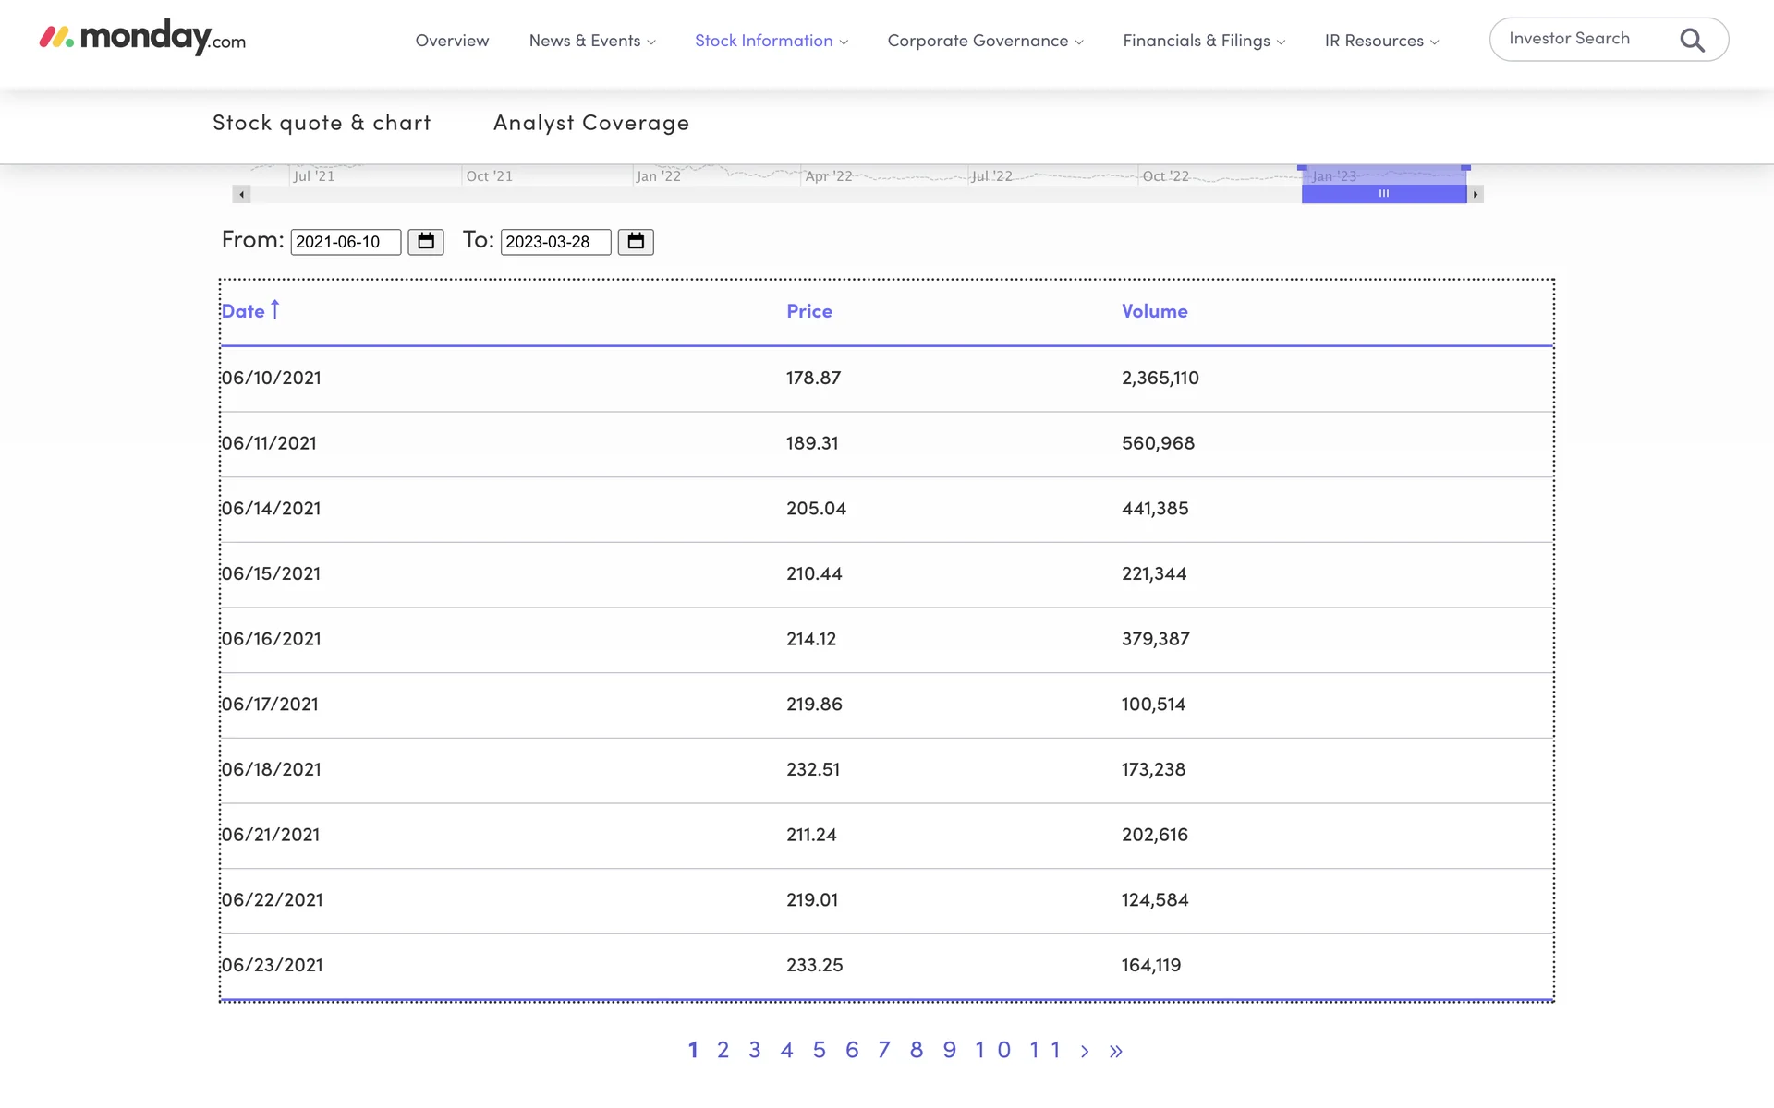Go to page 5 of results
The height and width of the screenshot is (1108, 1774).
[819, 1050]
